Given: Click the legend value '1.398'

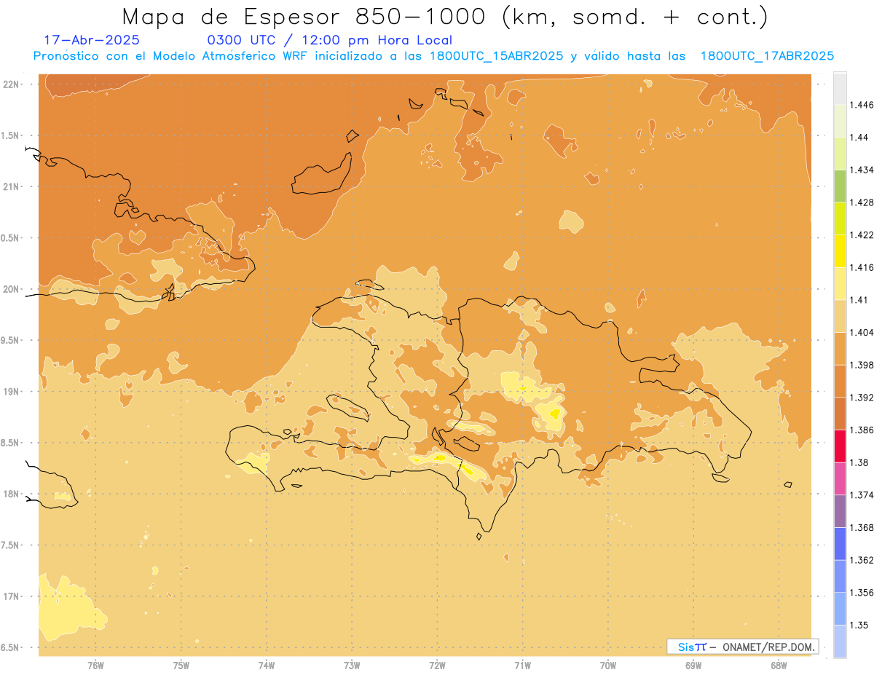Looking at the screenshot, I should [x=861, y=365].
